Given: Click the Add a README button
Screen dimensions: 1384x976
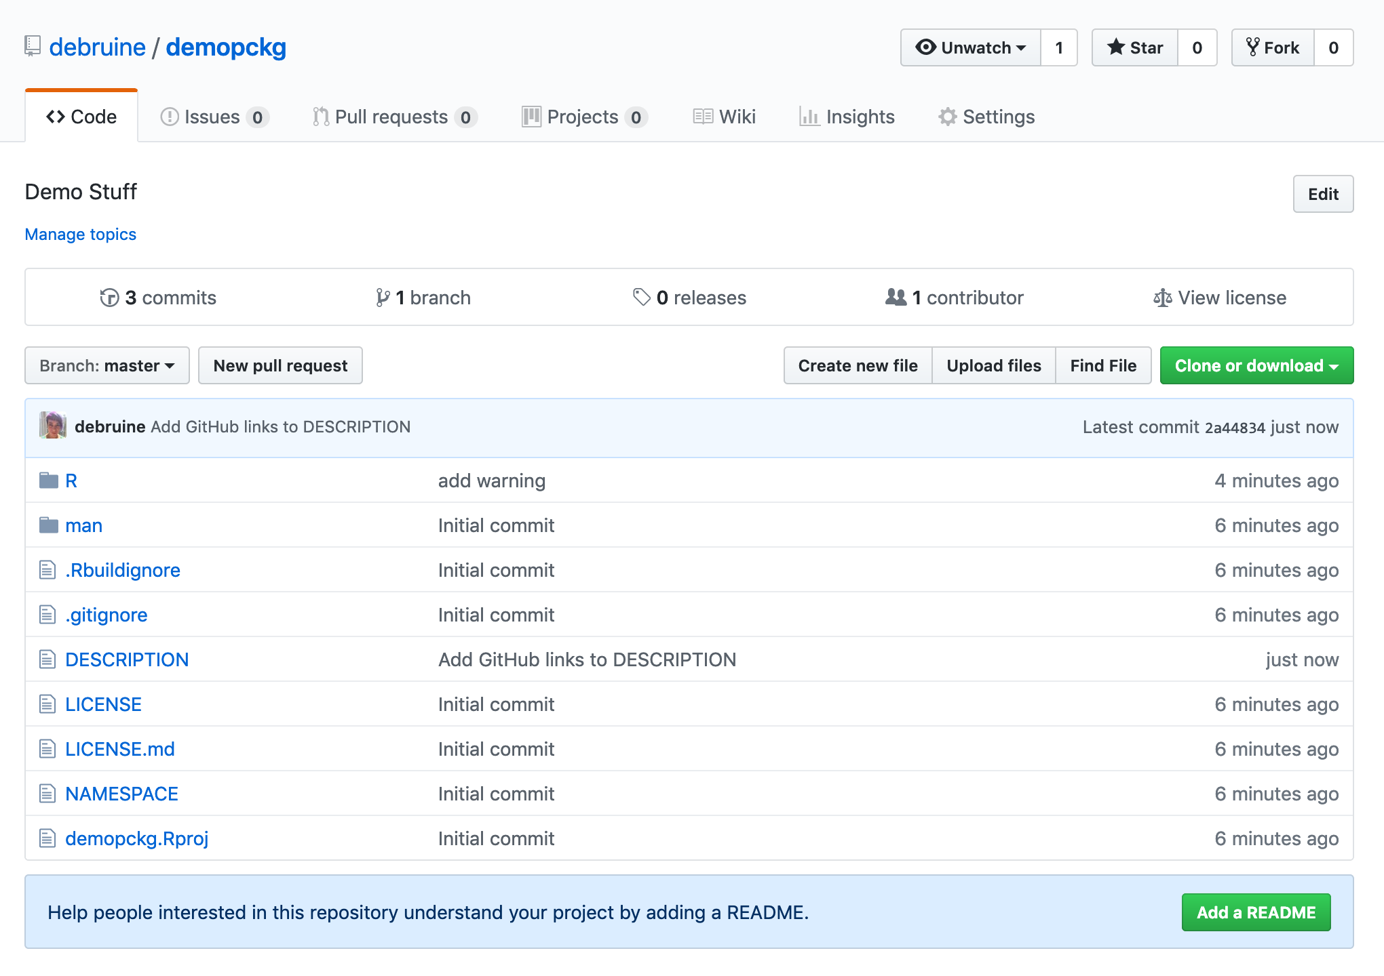Looking at the screenshot, I should tap(1256, 912).
